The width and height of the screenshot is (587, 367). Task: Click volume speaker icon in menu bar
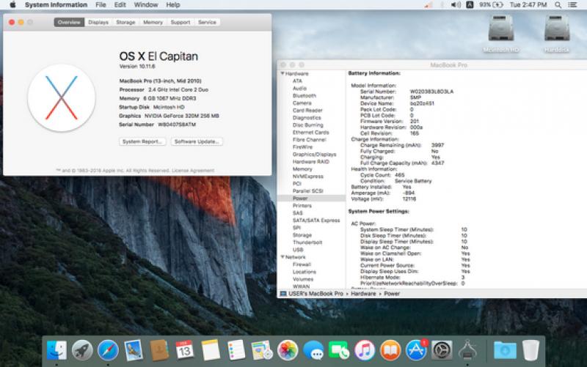456,5
